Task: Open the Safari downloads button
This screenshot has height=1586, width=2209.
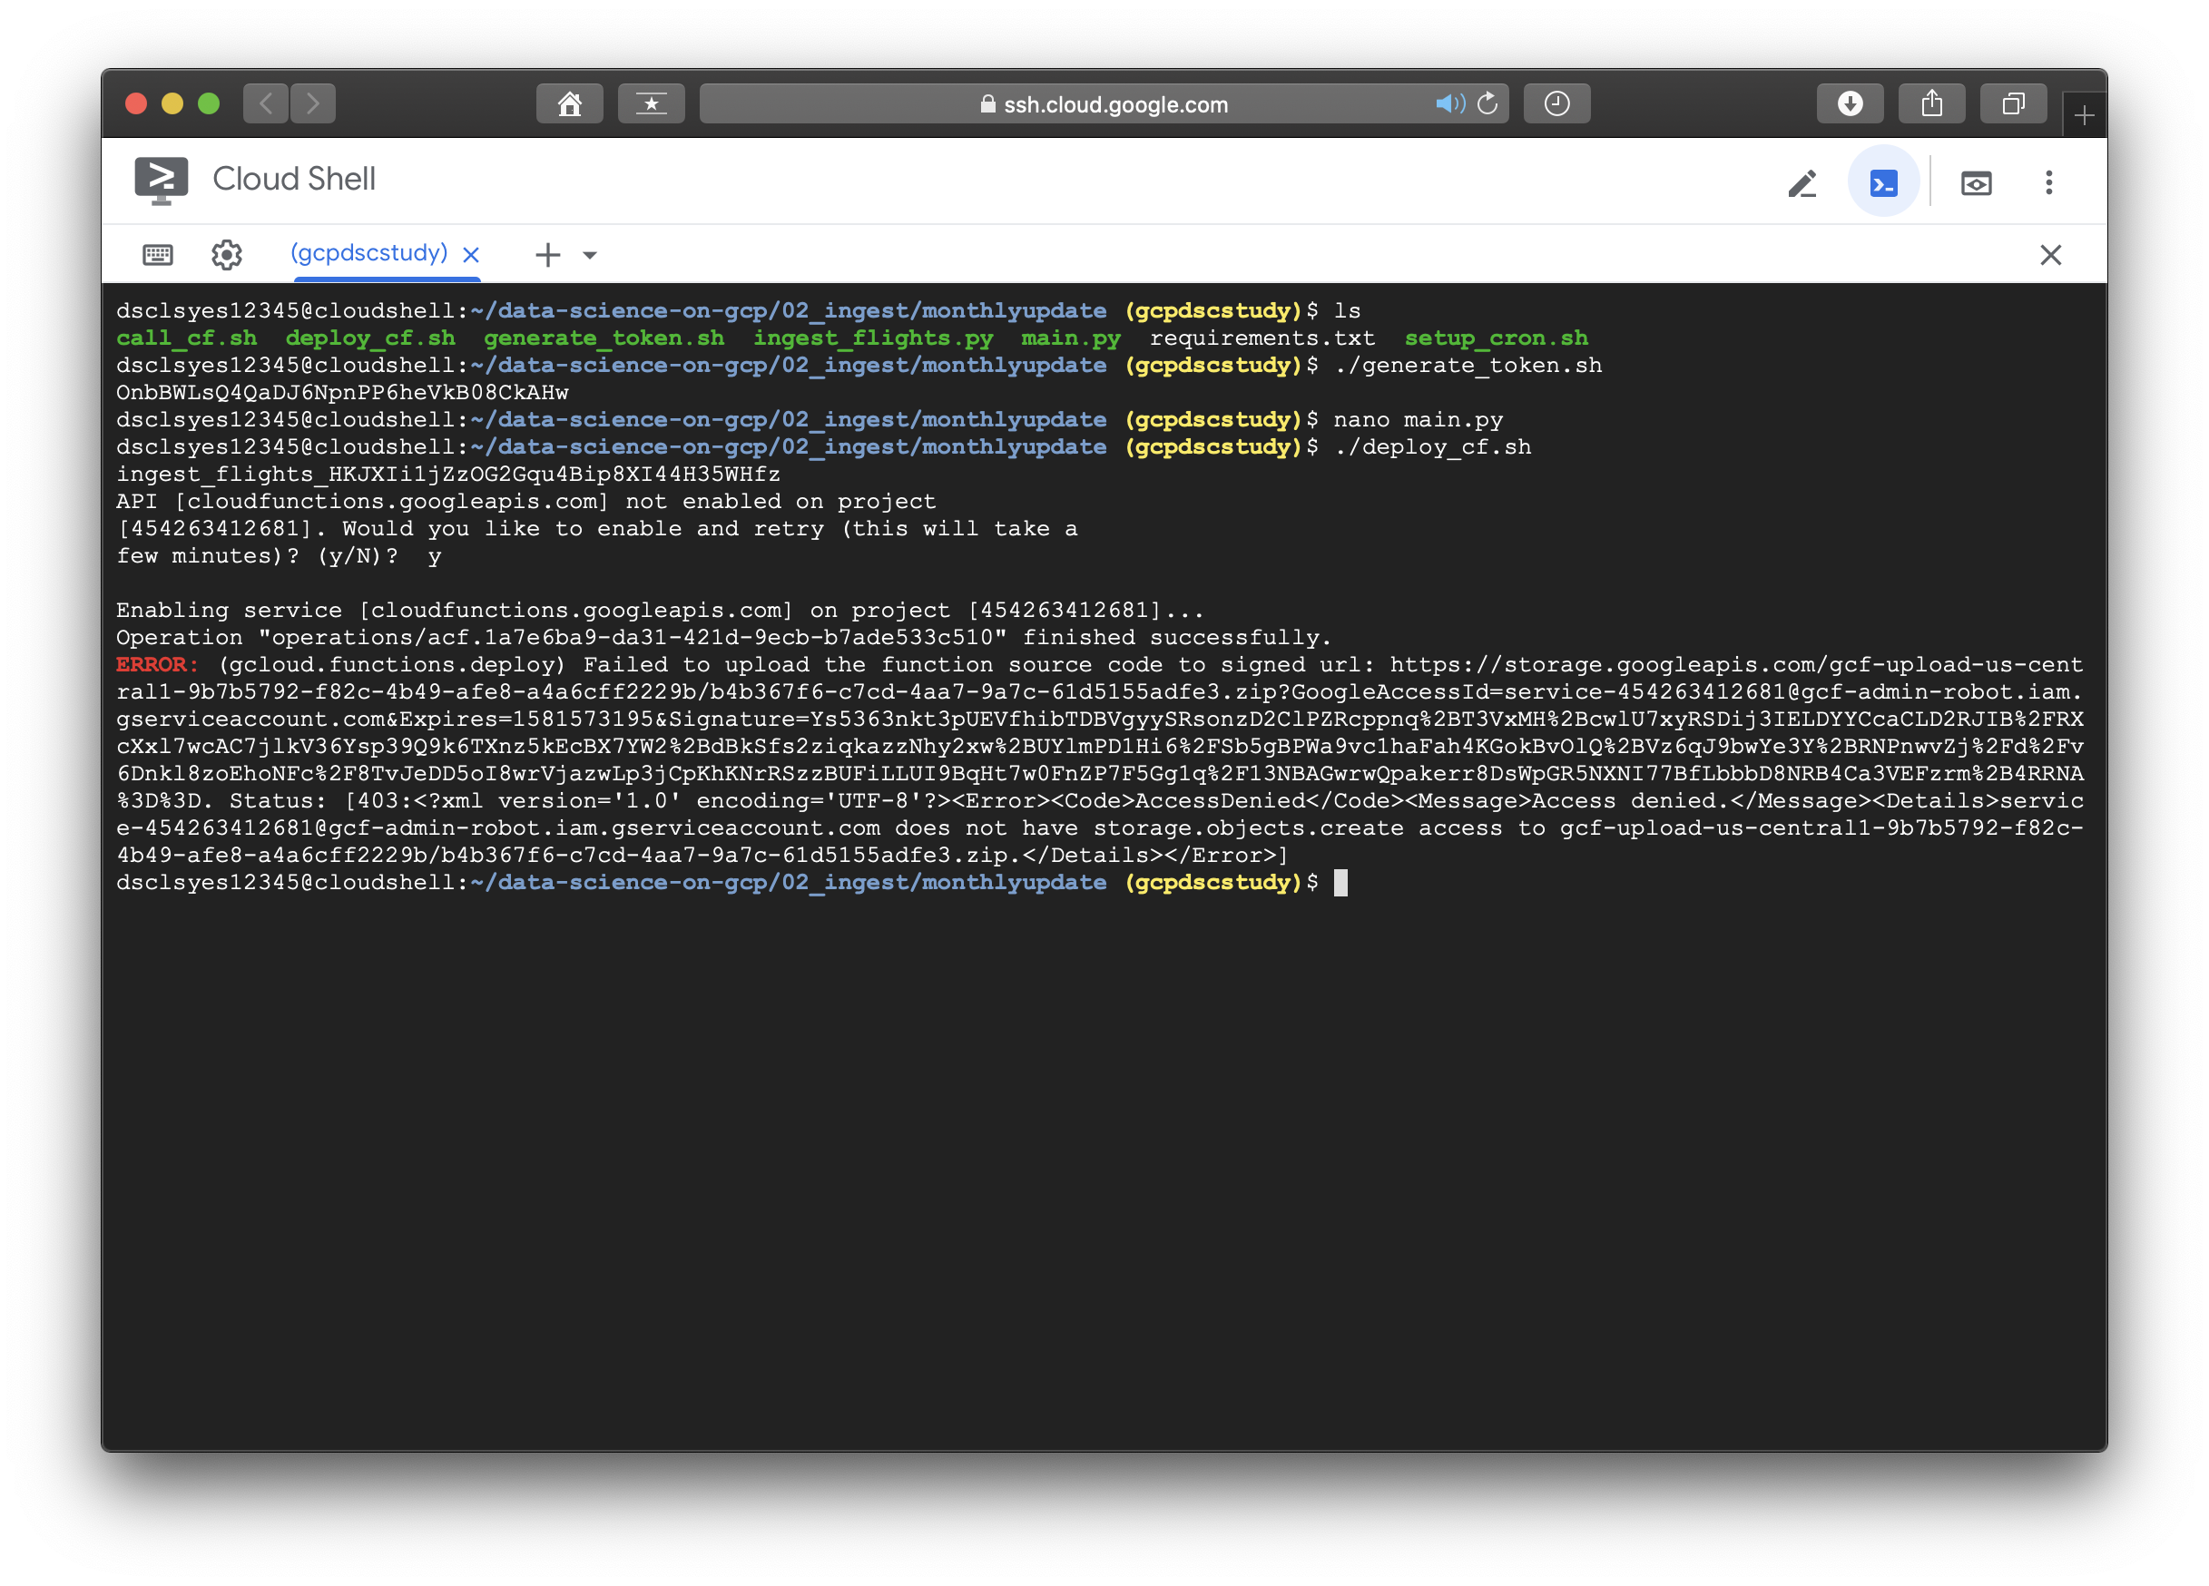Action: (x=1850, y=104)
